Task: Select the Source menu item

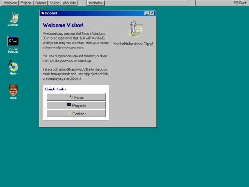Action: pos(54,3)
